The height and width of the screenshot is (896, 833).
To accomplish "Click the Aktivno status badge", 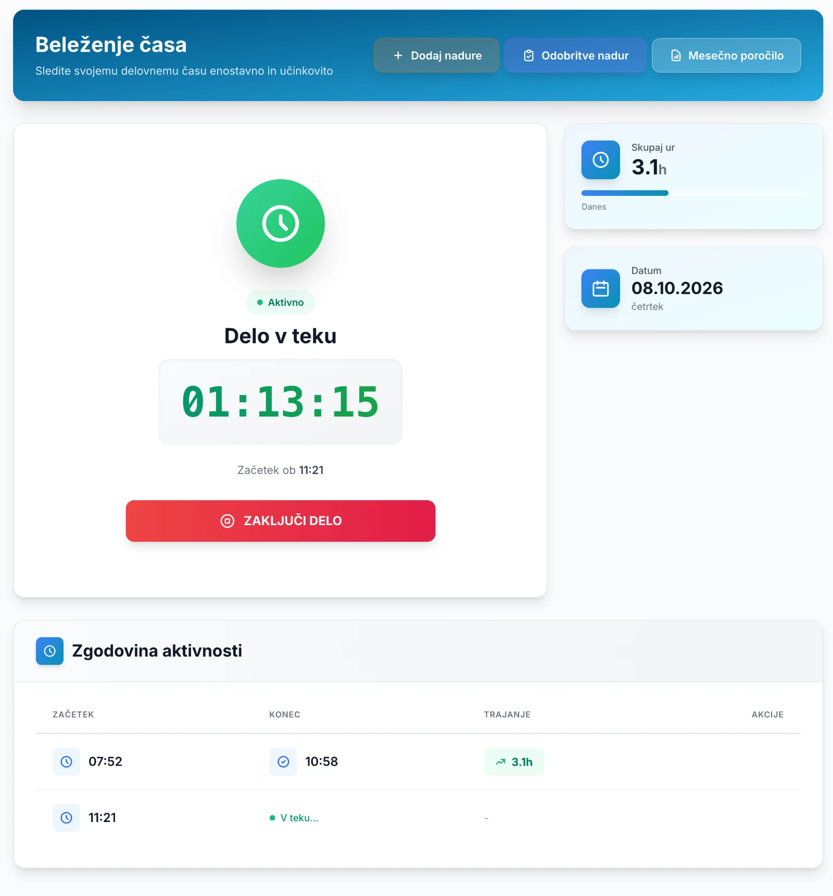I will click(x=281, y=302).
